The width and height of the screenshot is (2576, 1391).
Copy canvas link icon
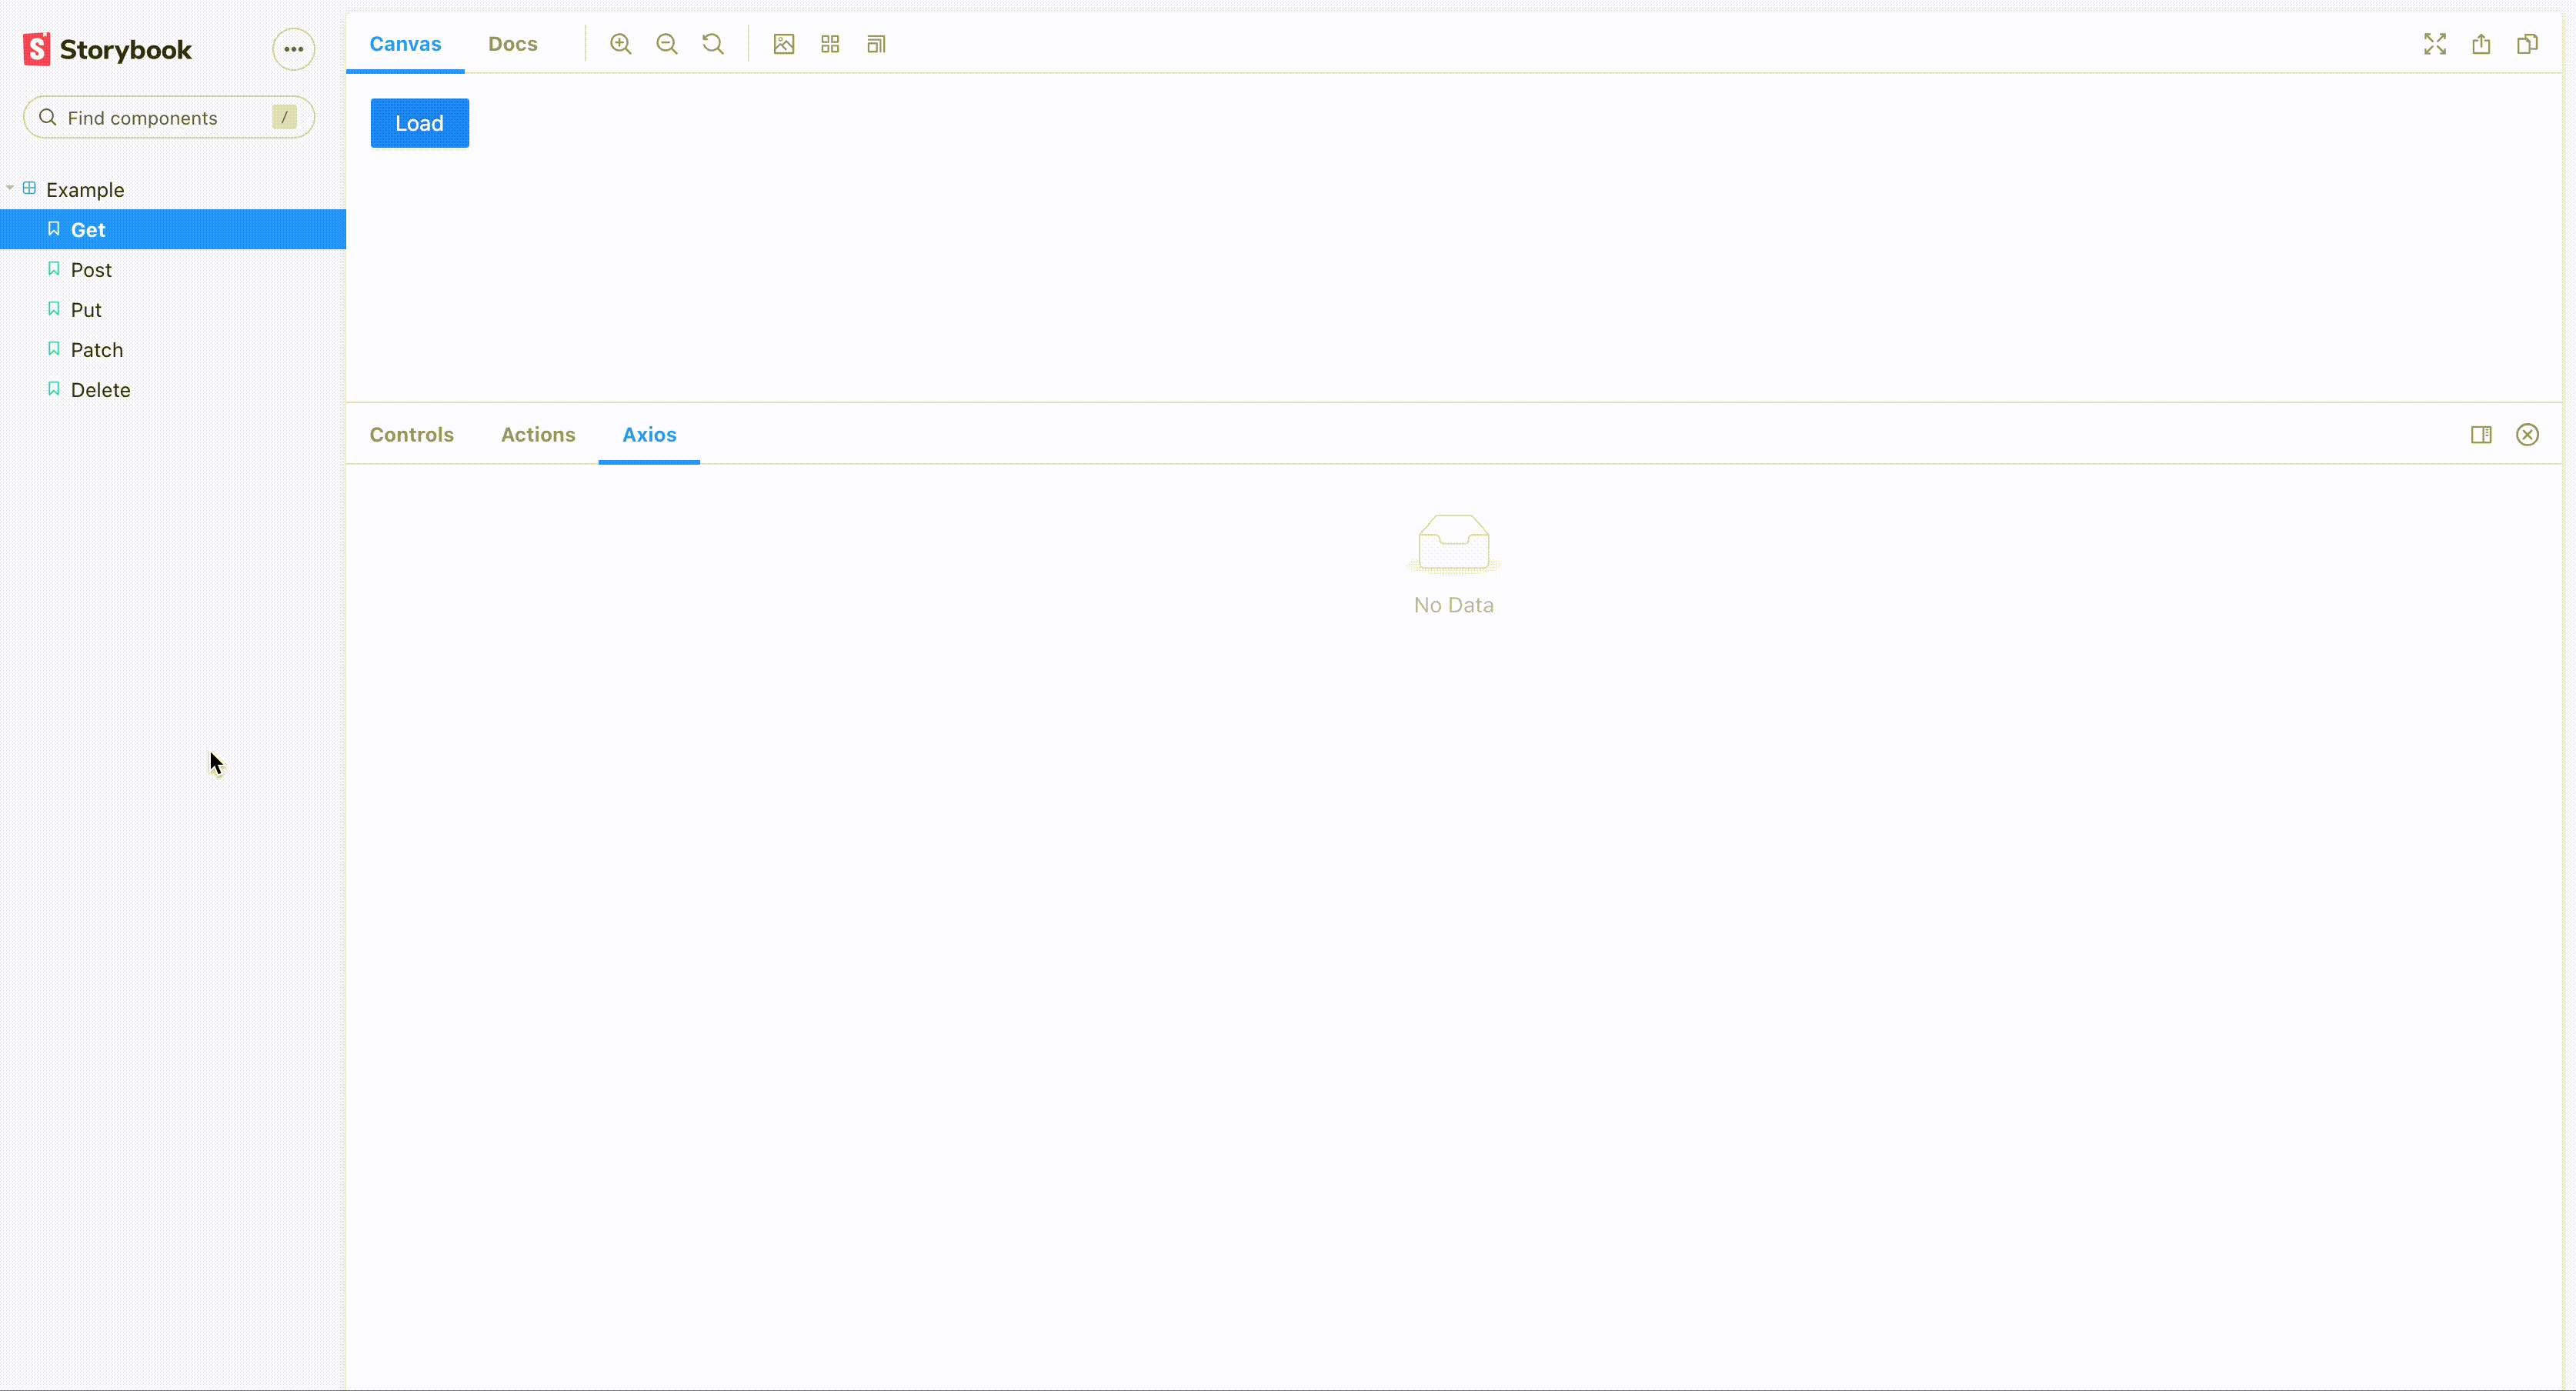[2527, 44]
